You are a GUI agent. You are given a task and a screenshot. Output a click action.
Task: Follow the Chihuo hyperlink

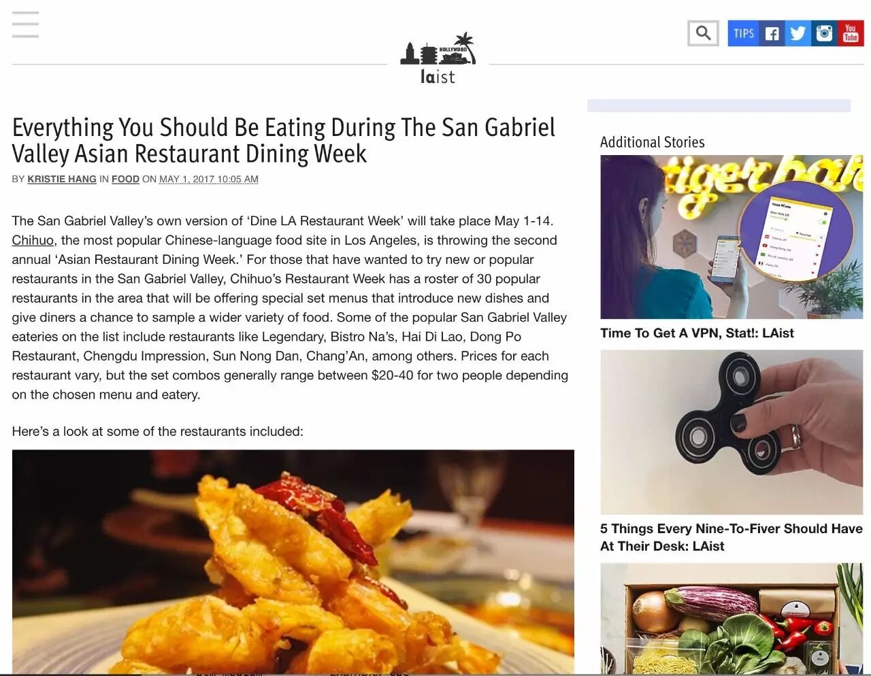click(x=33, y=240)
